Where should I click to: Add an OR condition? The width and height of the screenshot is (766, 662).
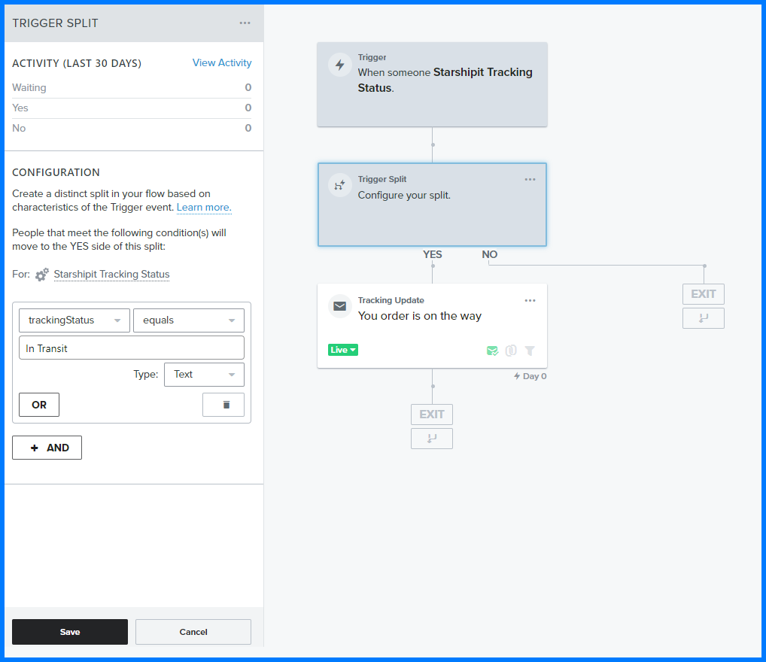click(x=39, y=405)
